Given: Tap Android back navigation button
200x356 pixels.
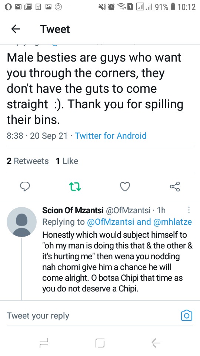Looking at the screenshot, I should click(x=156, y=343).
